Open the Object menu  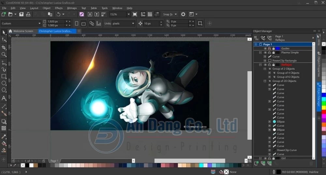click(46, 8)
